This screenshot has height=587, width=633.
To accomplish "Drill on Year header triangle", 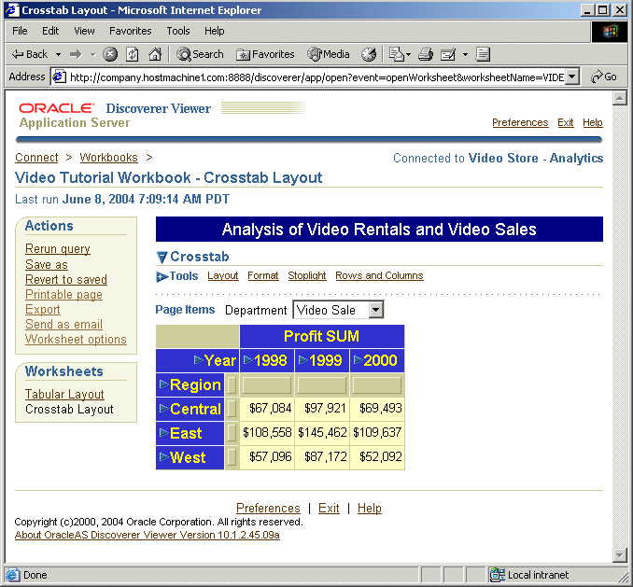I will pyautogui.click(x=198, y=360).
